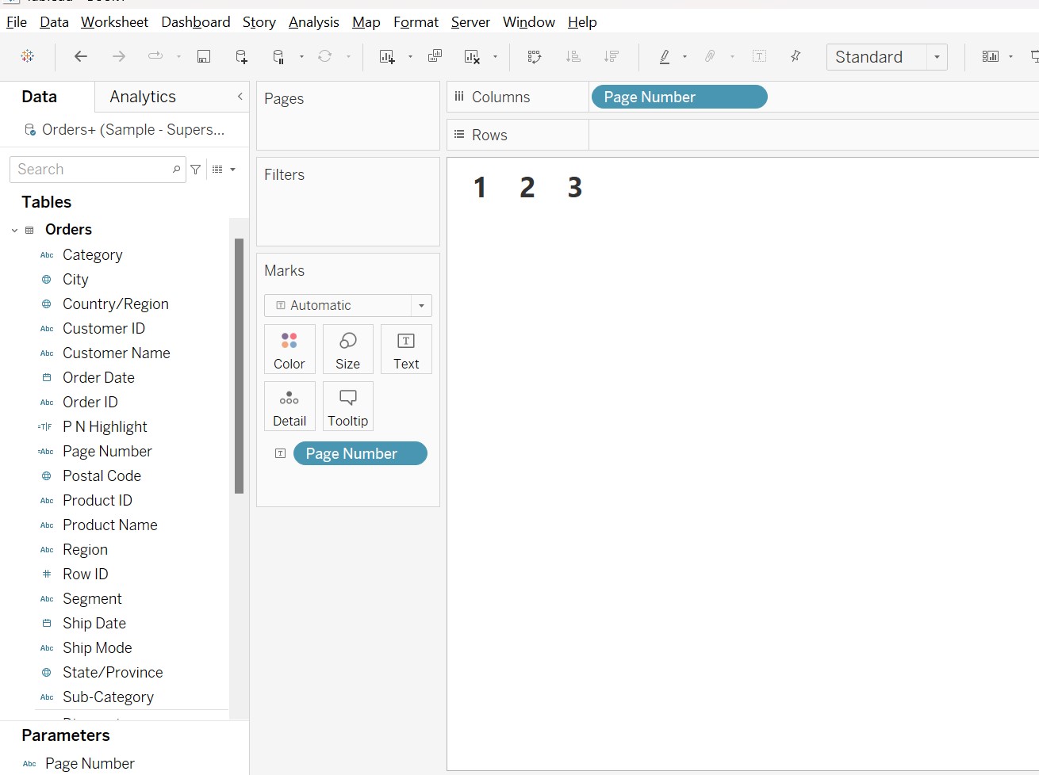Duplicate the sheet using the toolbar icon
Viewport: 1039px width, 775px height.
[435, 56]
